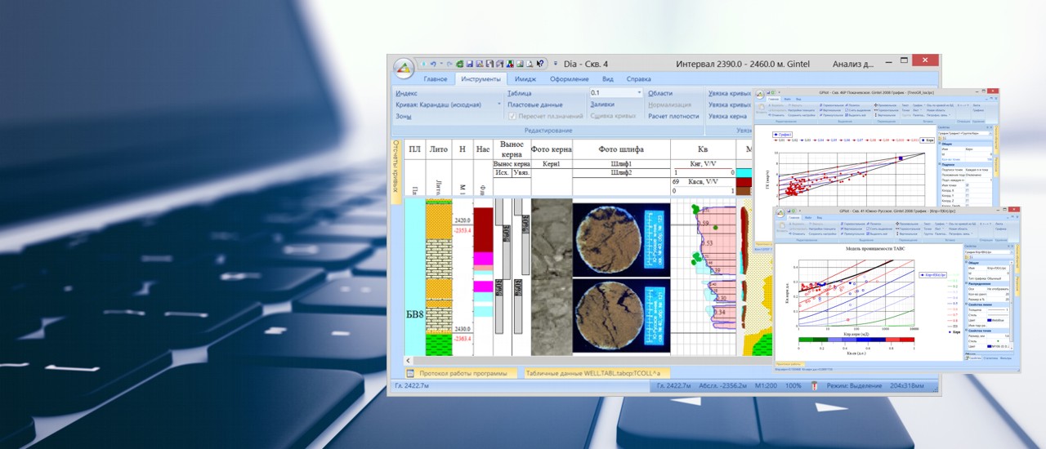Viewport: 1046px width, 449px height.
Task: Click the undo arrow in quick access toolbar
Action: [x=432, y=64]
